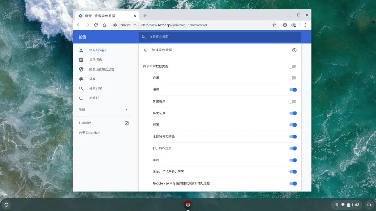Screen dimensions: 376x211
Task: Bookmark this page with the star
Action: (x=274, y=25)
